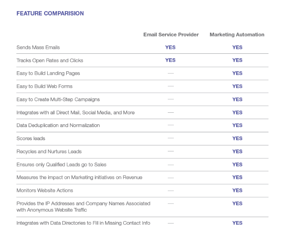Click the FEATURE COMPARISION heading
290x243 pixels.
point(50,14)
